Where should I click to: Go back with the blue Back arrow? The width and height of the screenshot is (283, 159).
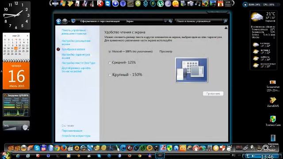58,21
